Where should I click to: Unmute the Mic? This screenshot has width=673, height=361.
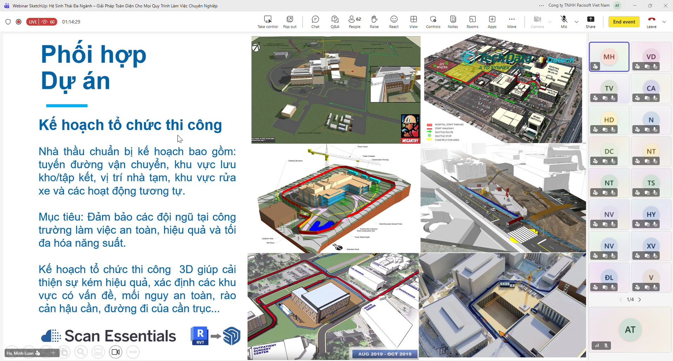coord(564,22)
